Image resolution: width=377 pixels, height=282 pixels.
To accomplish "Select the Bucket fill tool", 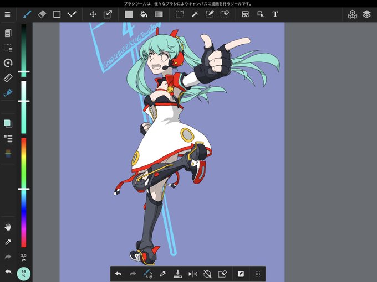I will pos(144,14).
